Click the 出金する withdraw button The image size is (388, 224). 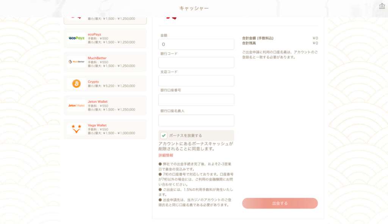point(280,203)
